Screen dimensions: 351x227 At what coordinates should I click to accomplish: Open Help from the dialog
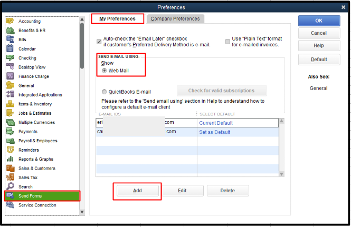coord(319,46)
